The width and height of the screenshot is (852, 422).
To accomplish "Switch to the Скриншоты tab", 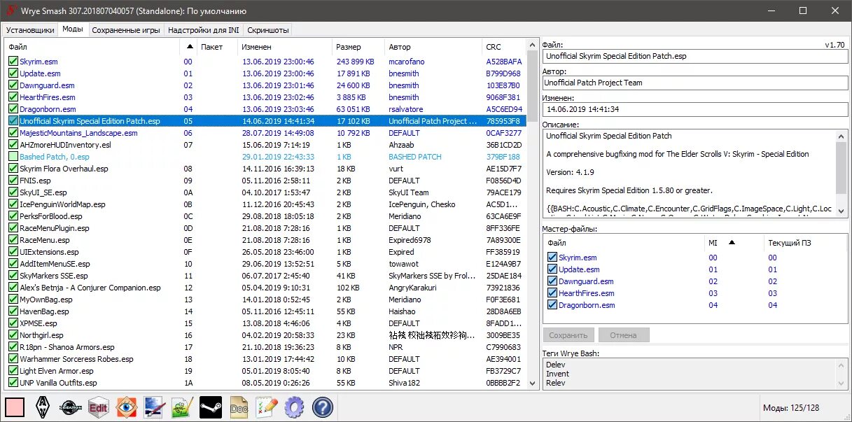I will click(267, 30).
